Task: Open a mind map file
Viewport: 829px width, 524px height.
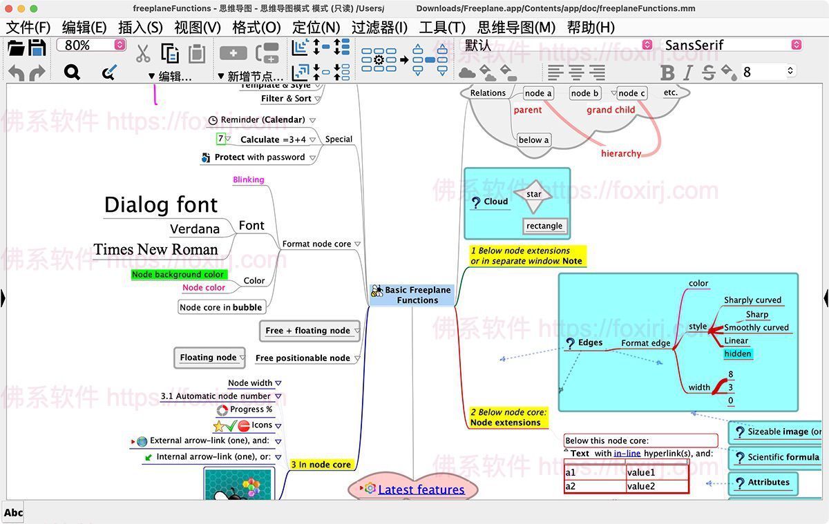Action: pos(15,48)
